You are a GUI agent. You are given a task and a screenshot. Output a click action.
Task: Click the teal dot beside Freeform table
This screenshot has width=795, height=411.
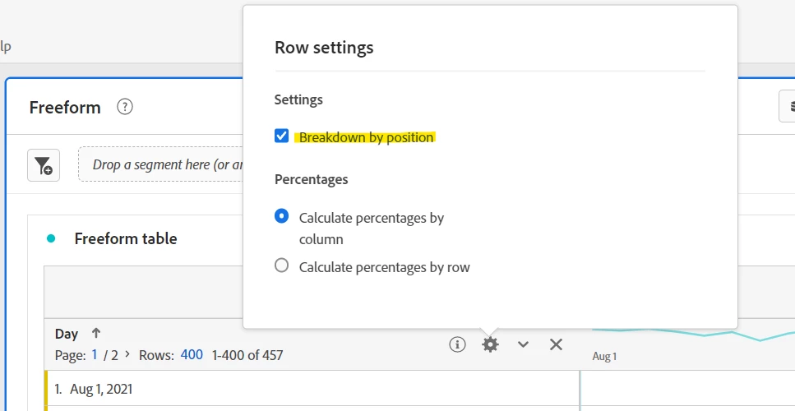tap(51, 239)
